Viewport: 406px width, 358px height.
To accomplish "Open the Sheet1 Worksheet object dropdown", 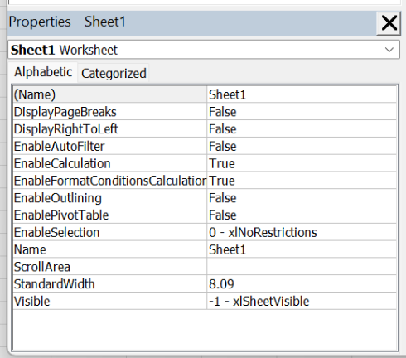I will click(389, 50).
